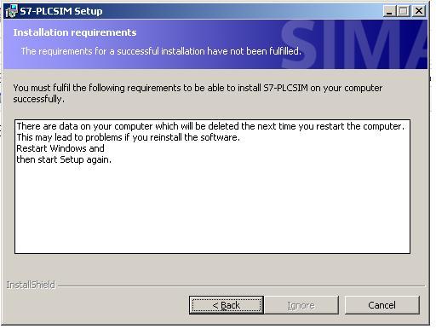The width and height of the screenshot is (436, 329).
Task: Go back using the < Back button
Action: click(x=227, y=305)
